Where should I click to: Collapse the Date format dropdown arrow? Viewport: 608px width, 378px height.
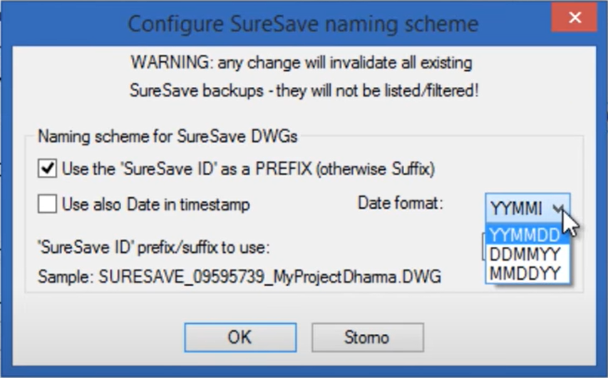pos(560,208)
